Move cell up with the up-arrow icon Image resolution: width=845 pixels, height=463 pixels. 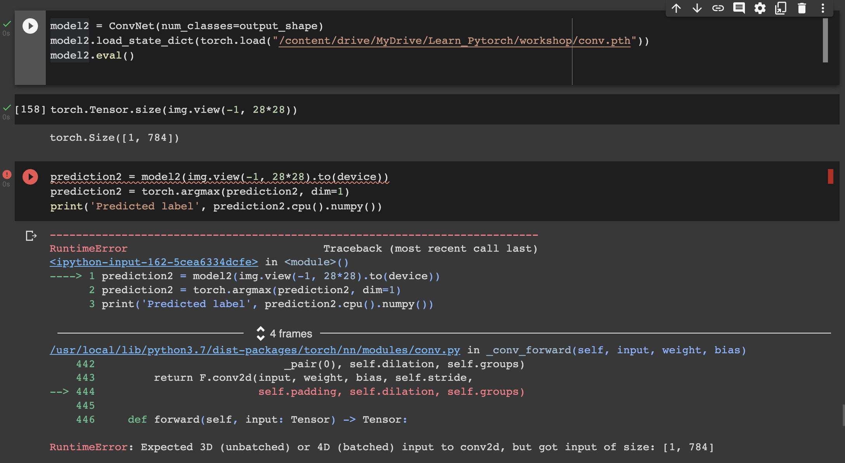(x=676, y=8)
